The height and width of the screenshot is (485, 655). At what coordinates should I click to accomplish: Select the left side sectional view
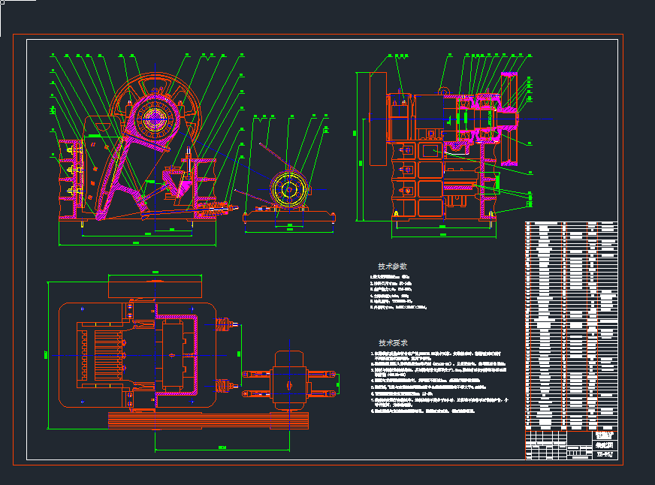443,143
